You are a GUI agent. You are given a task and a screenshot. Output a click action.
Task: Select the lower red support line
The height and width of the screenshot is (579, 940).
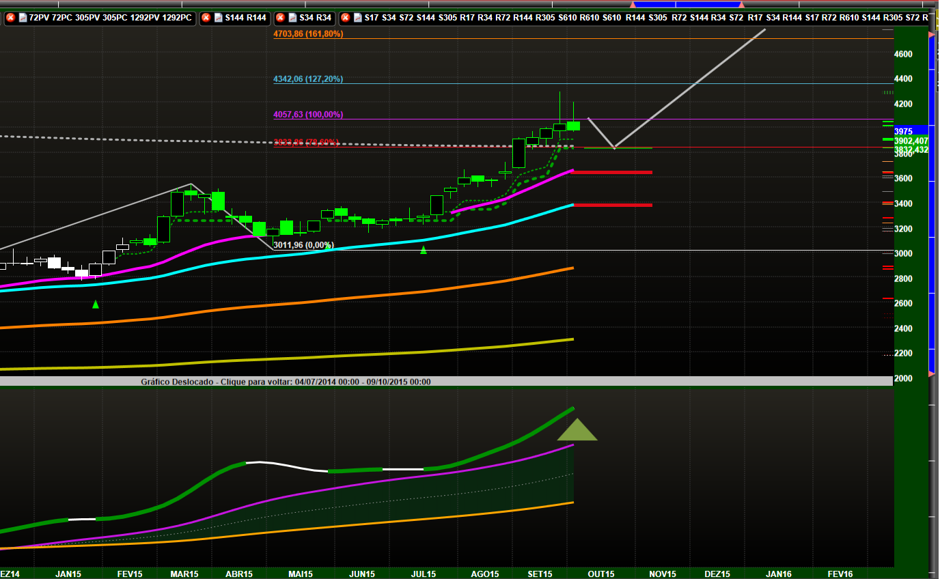point(611,205)
